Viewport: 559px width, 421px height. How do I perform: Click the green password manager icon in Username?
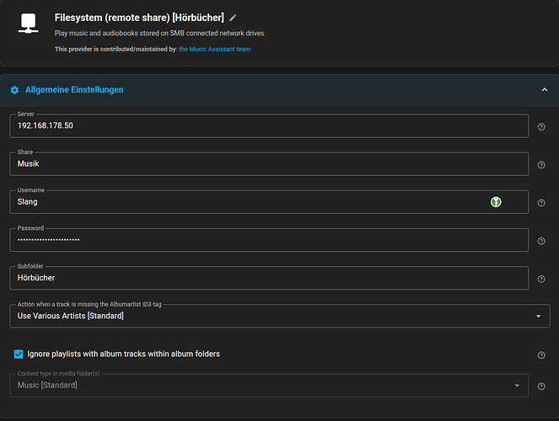coord(496,202)
